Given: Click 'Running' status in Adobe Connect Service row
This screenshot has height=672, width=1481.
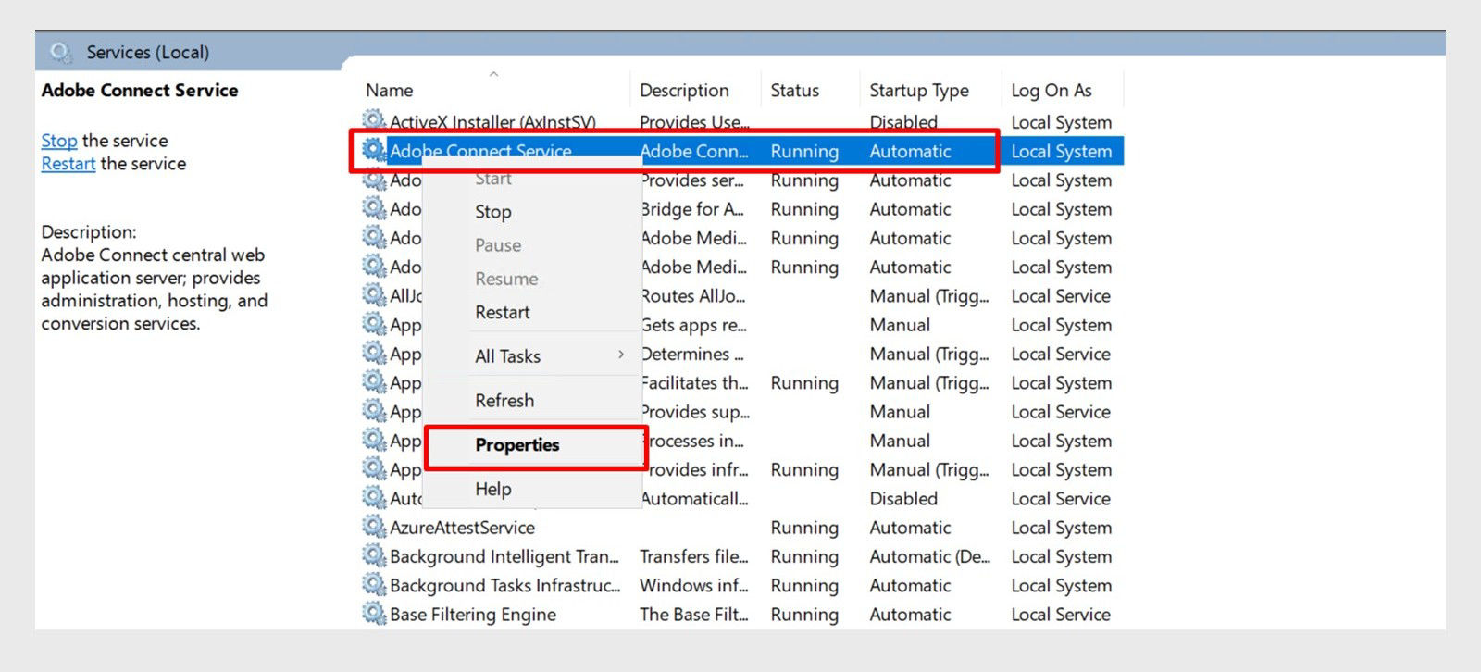Looking at the screenshot, I should 804,152.
